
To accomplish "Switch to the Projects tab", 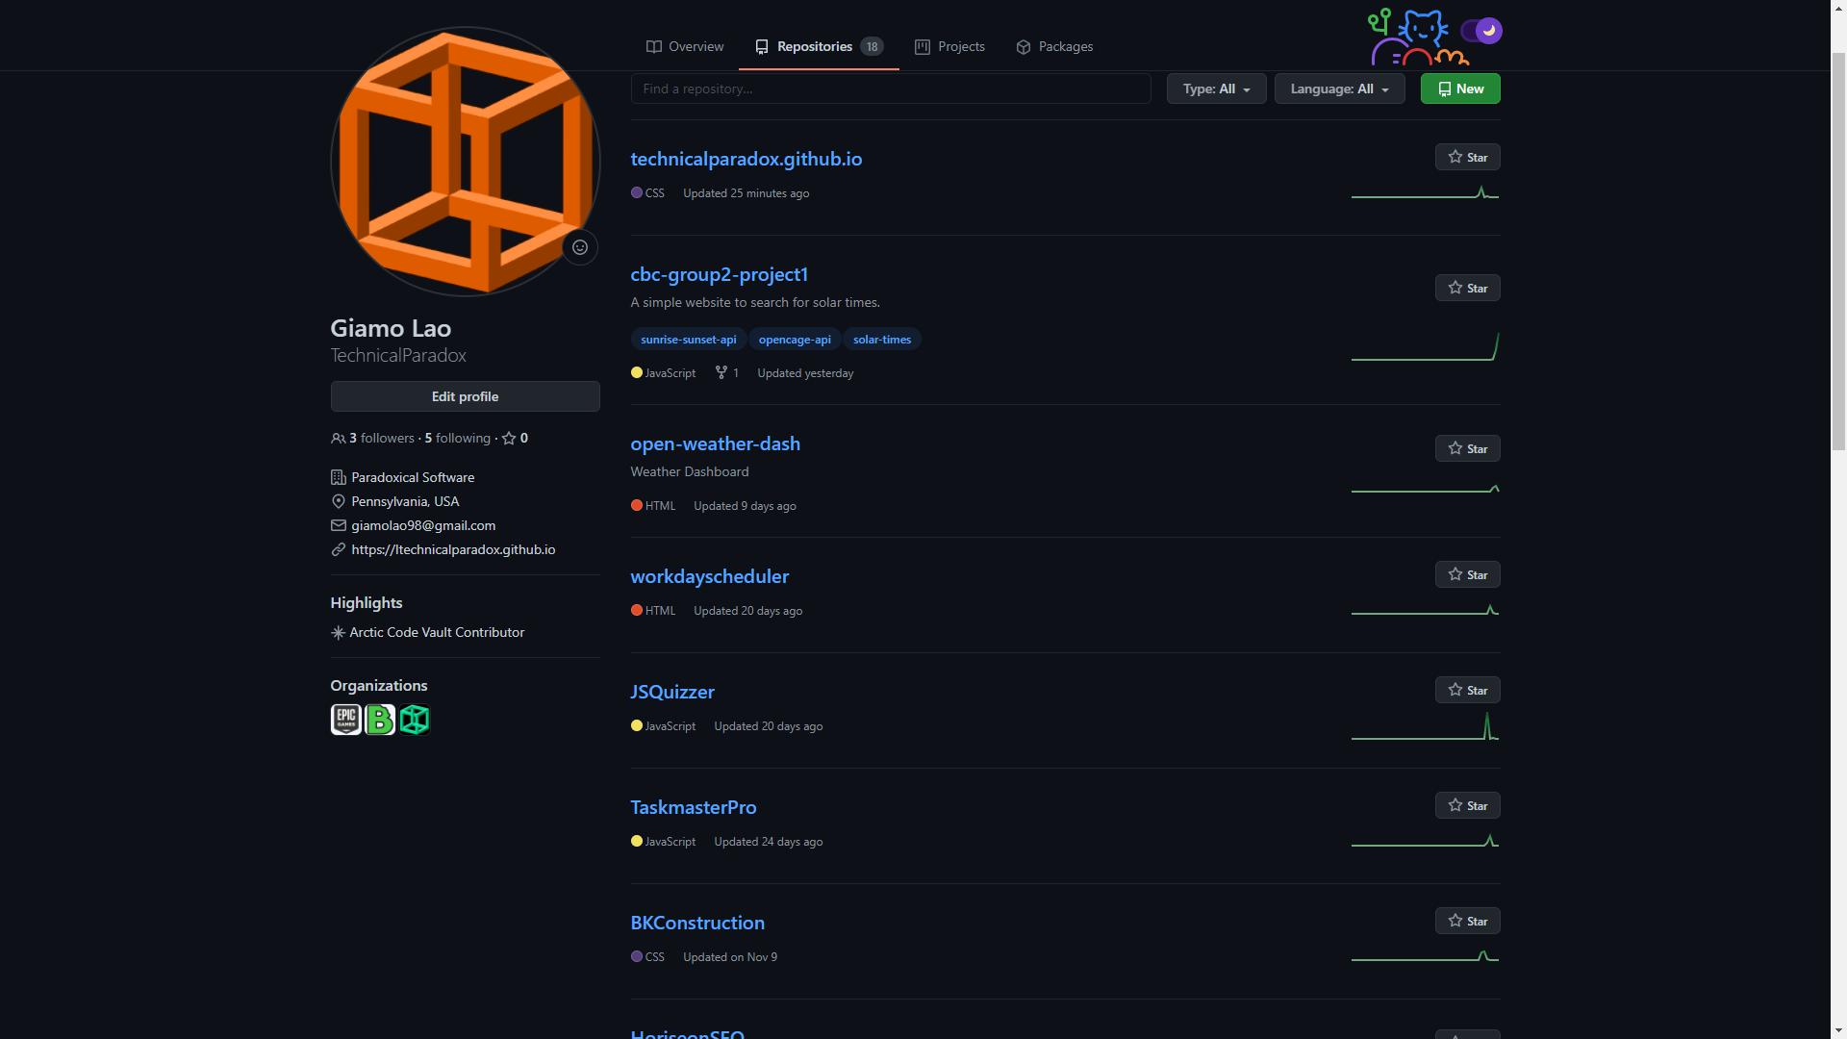I will [x=949, y=46].
